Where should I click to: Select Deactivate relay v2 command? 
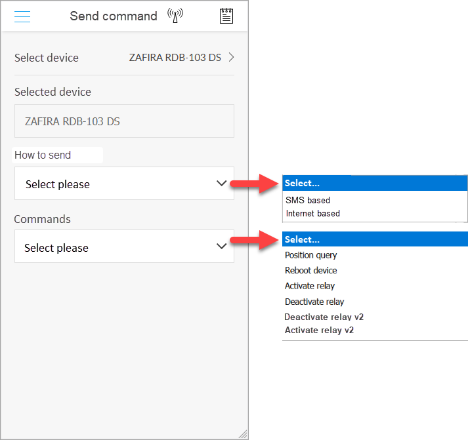[x=324, y=317]
